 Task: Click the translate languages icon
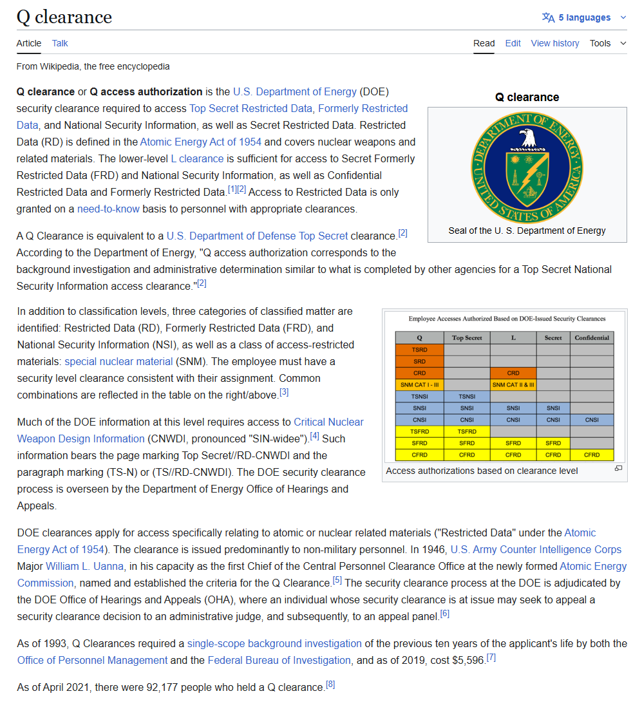[x=548, y=17]
